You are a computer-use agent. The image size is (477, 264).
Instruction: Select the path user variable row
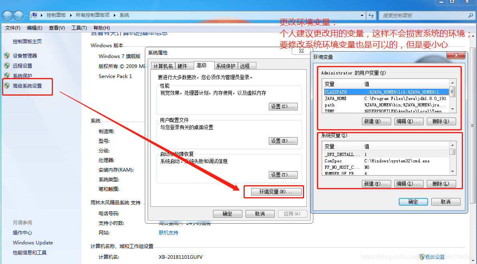[386, 105]
